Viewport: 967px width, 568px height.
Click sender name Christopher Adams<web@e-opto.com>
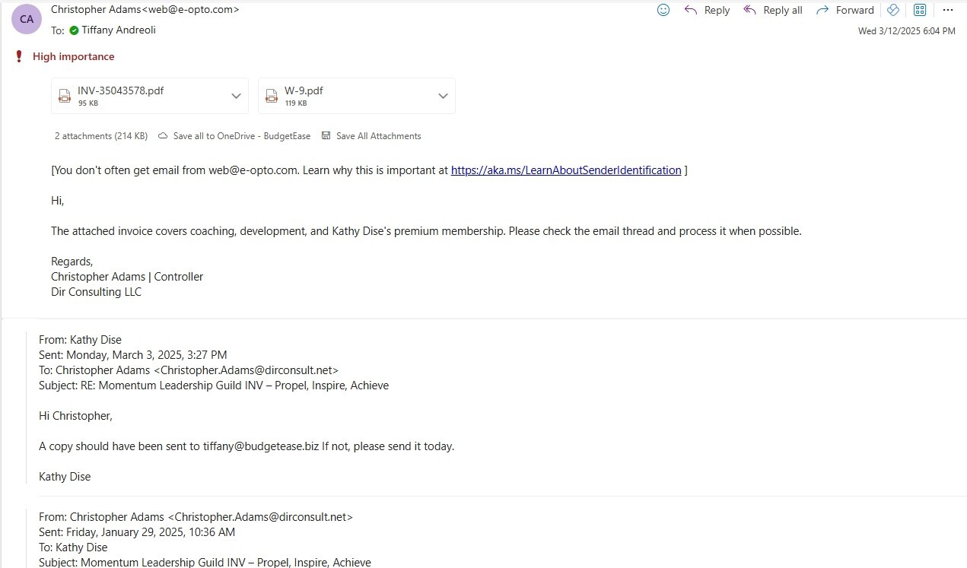[x=145, y=10]
